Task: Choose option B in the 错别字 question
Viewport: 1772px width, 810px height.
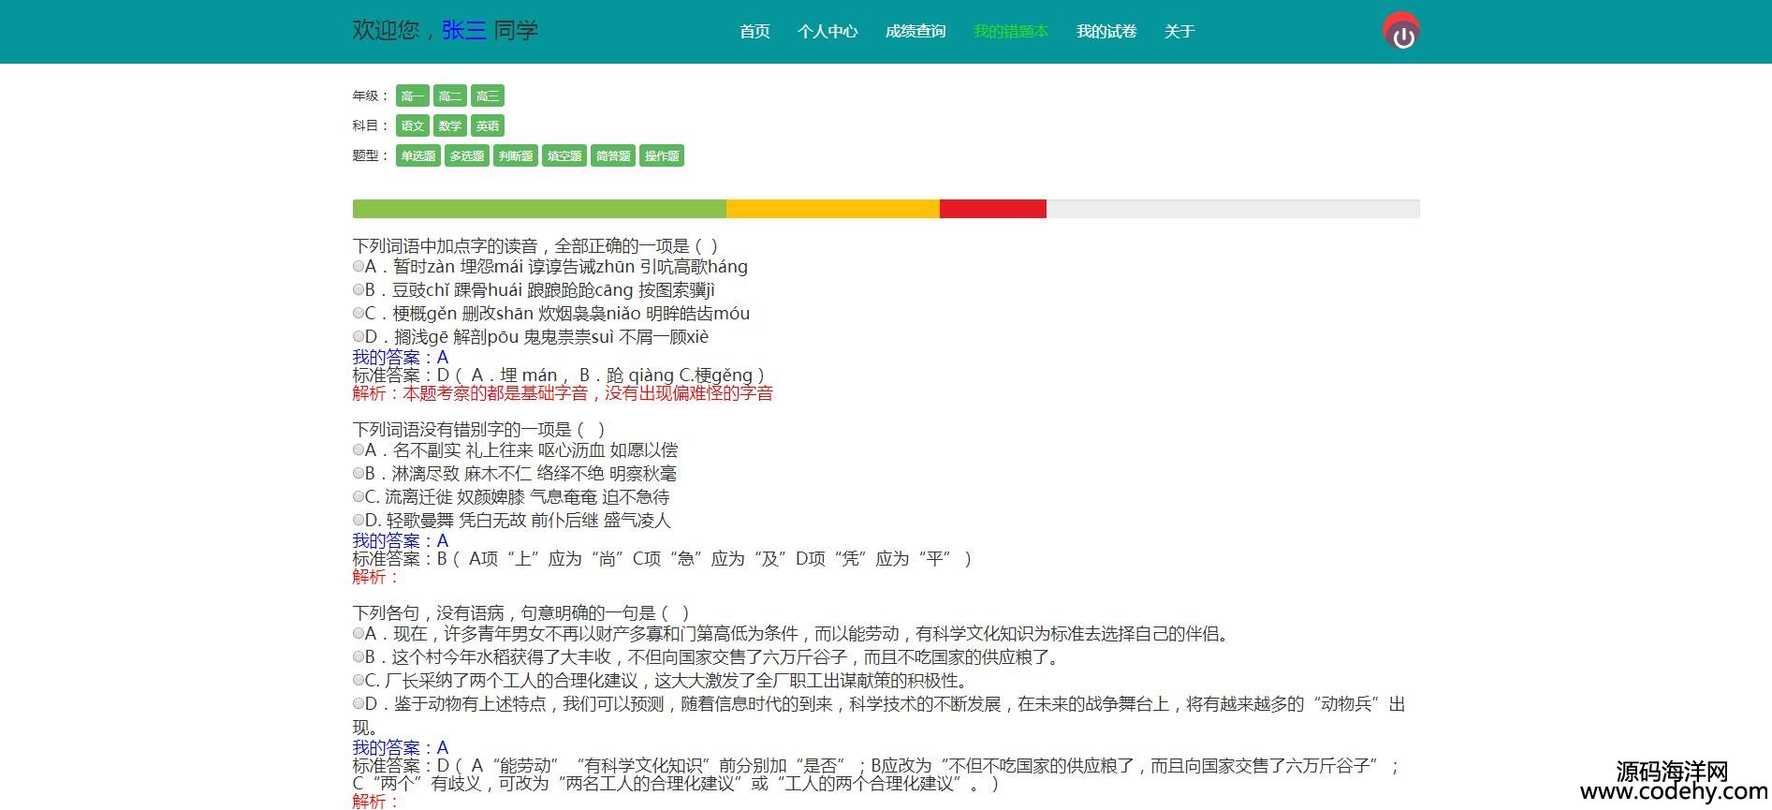Action: (359, 473)
